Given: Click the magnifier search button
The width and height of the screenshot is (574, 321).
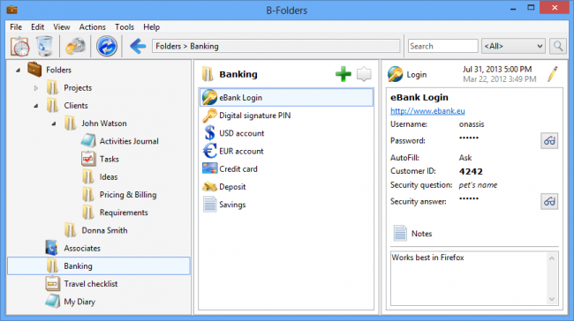Looking at the screenshot, I should [x=558, y=46].
